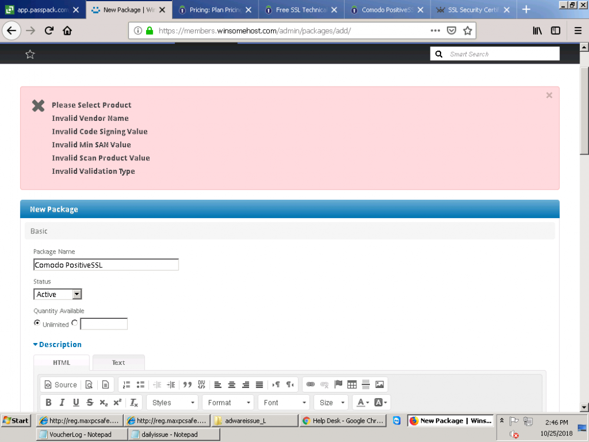The height and width of the screenshot is (442, 589).
Task: Click the favorite star in the admin header
Action: pos(30,54)
